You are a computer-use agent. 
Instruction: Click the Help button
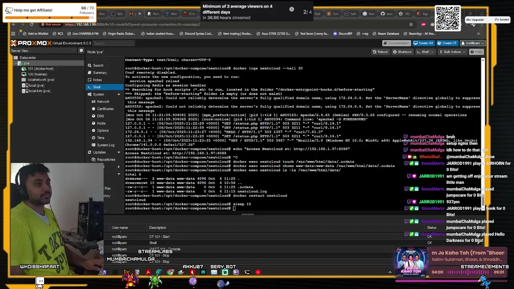476,52
